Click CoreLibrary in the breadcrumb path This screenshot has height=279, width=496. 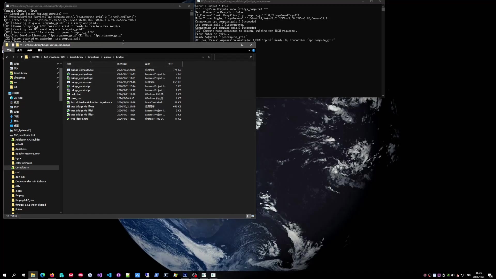(76, 57)
